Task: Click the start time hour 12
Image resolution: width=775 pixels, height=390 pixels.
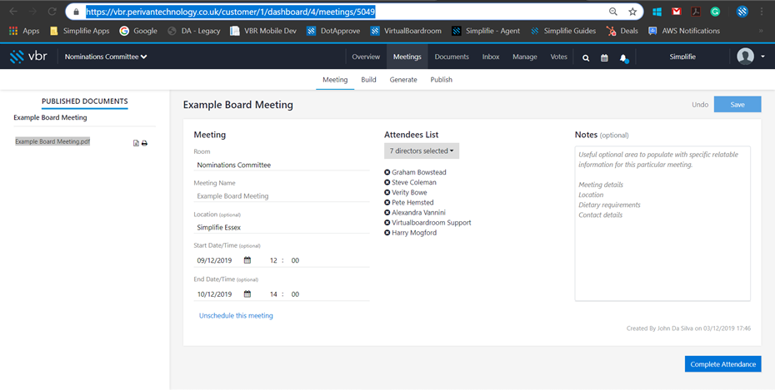Action: click(x=273, y=260)
